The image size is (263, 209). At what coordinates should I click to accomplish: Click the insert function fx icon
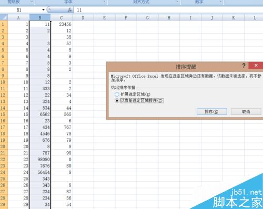coord(69,10)
